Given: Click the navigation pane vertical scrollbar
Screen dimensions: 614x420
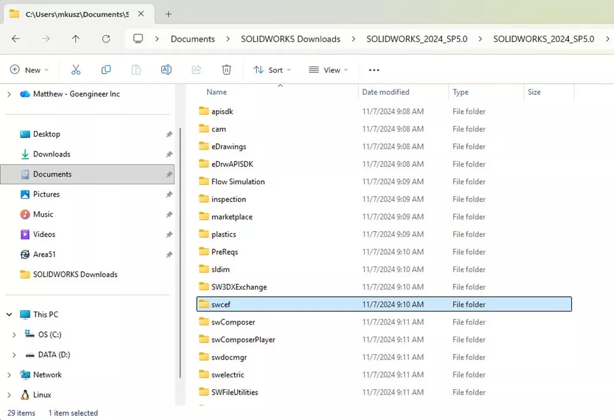Looking at the screenshot, I should click(x=180, y=252).
